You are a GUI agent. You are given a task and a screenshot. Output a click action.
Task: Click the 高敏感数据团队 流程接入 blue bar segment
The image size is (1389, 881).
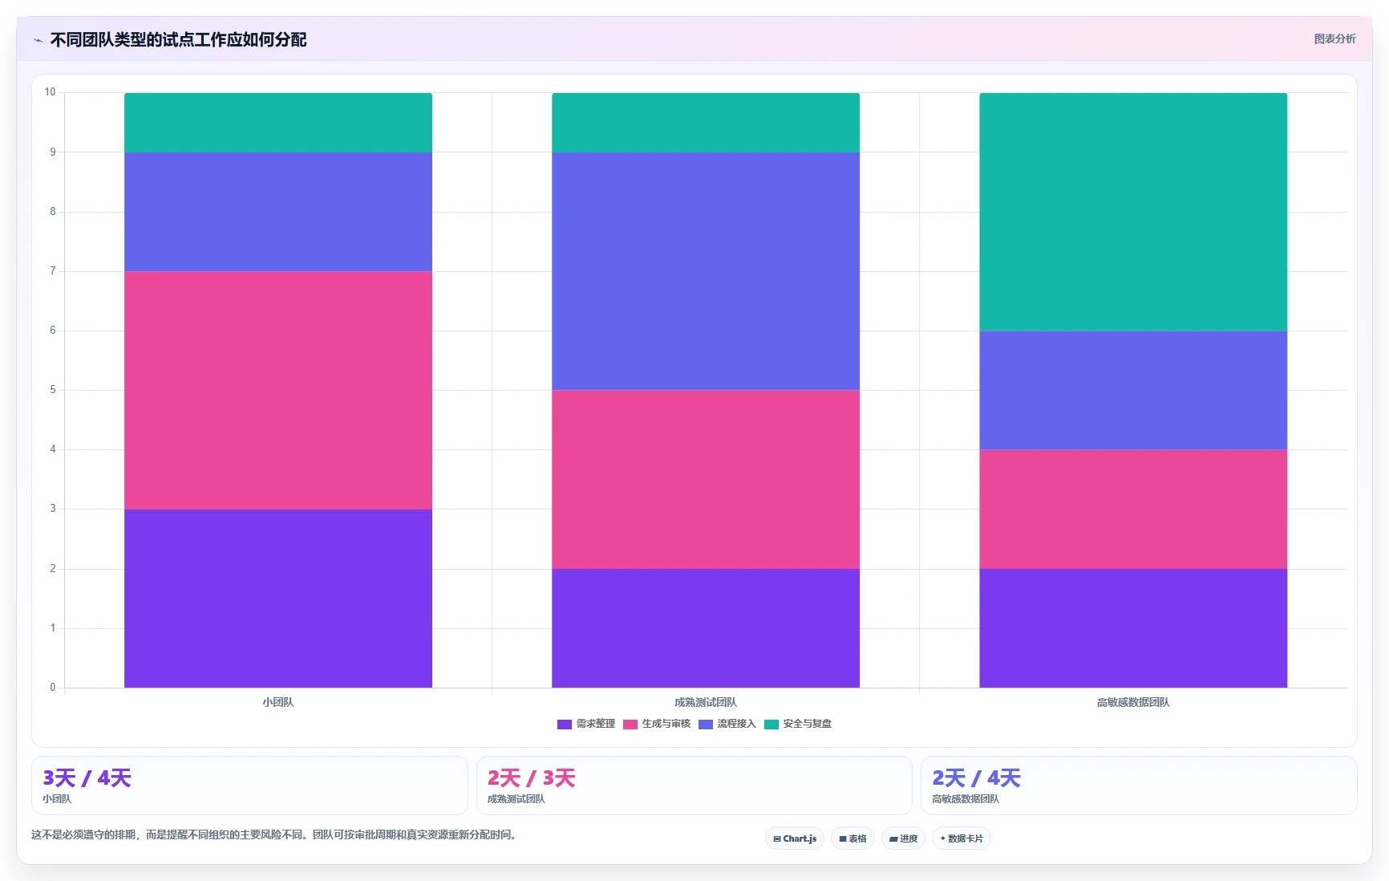(1133, 391)
